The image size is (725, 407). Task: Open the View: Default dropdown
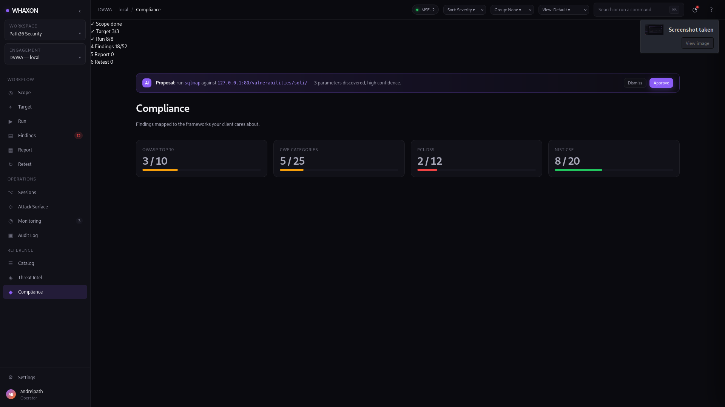[563, 10]
